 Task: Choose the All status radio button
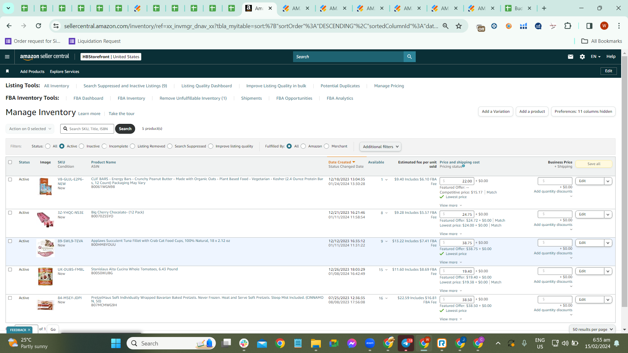coord(48,146)
